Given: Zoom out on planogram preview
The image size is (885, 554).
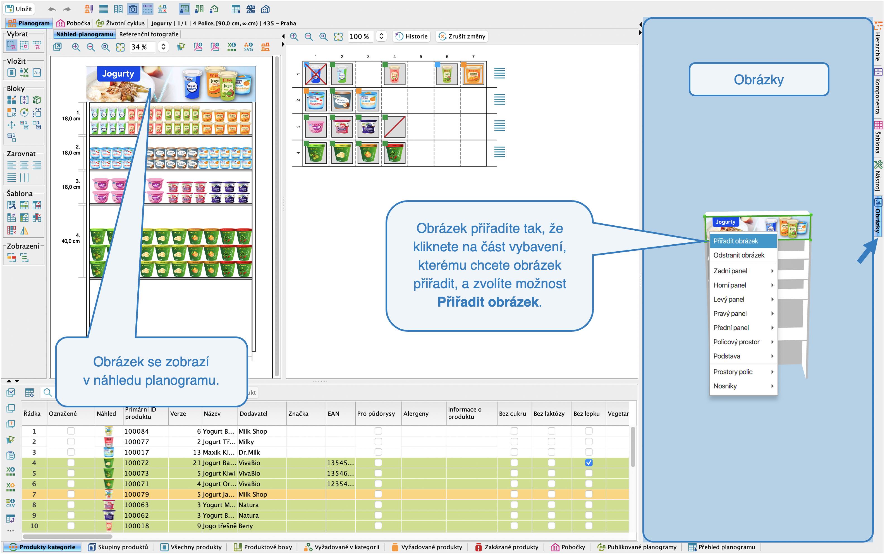Looking at the screenshot, I should click(x=90, y=47).
